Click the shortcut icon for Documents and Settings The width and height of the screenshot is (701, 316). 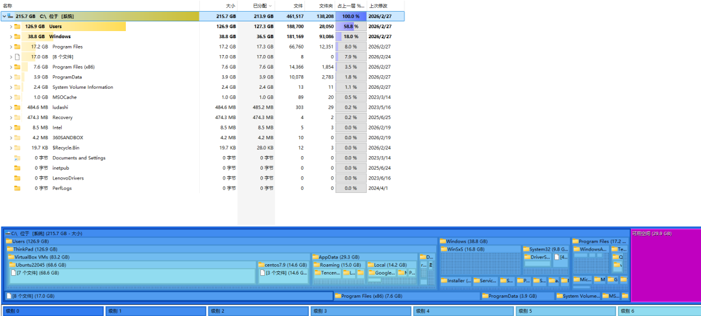tap(17, 158)
